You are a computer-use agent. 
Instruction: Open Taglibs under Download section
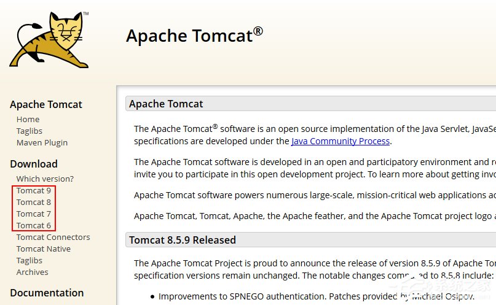pos(30,260)
